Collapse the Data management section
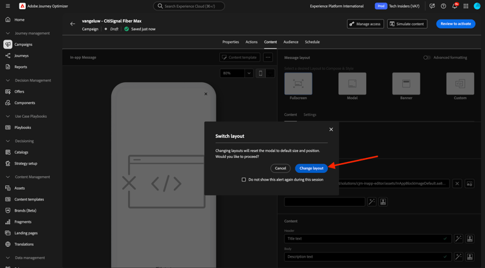 pyautogui.click(x=8, y=258)
